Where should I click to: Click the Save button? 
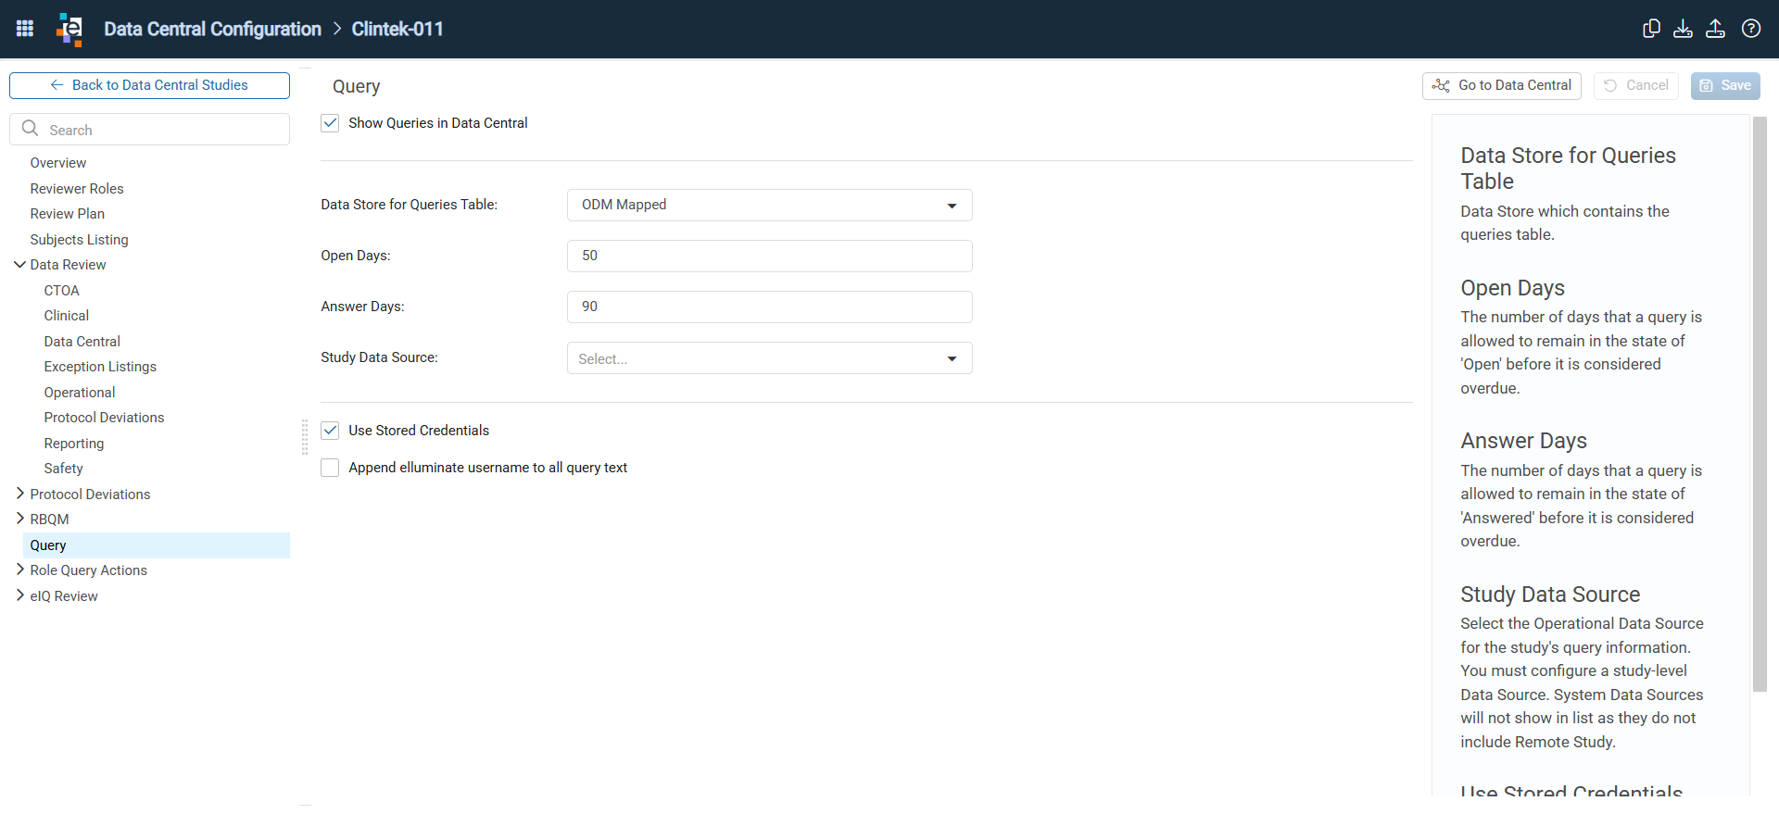tap(1725, 85)
